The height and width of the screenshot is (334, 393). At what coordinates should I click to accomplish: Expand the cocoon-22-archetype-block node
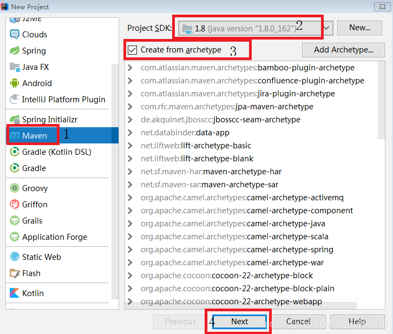pos(130,276)
